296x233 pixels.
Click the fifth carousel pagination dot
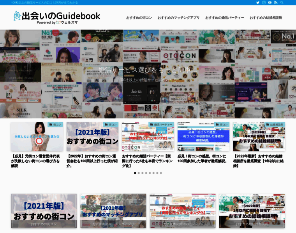[150, 173]
